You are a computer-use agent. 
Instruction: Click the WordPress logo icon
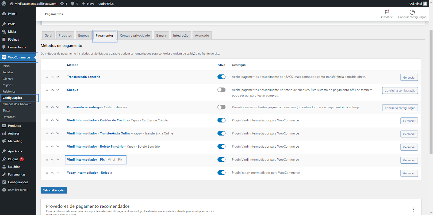pos(4,4)
